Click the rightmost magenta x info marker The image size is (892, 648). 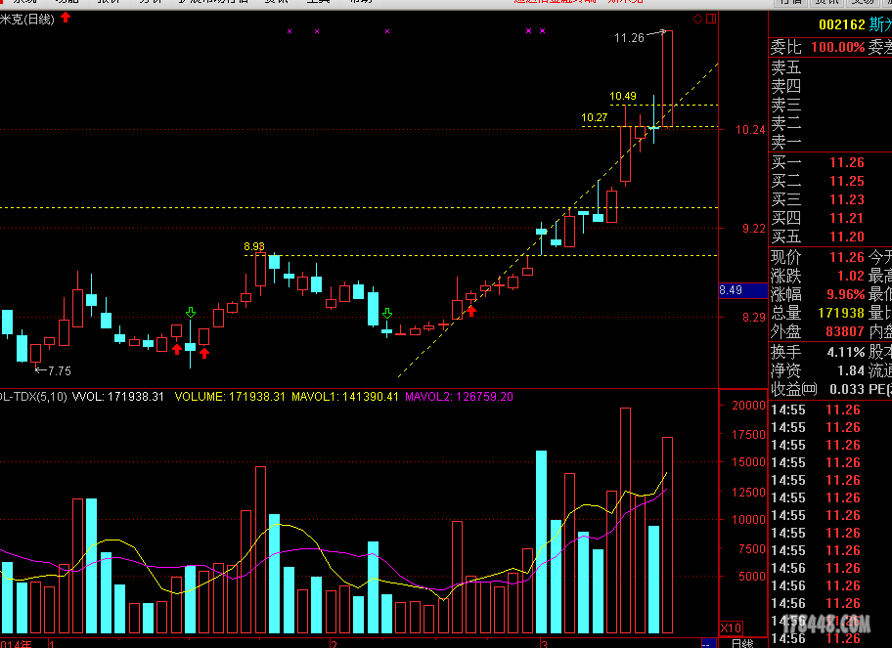(x=542, y=30)
